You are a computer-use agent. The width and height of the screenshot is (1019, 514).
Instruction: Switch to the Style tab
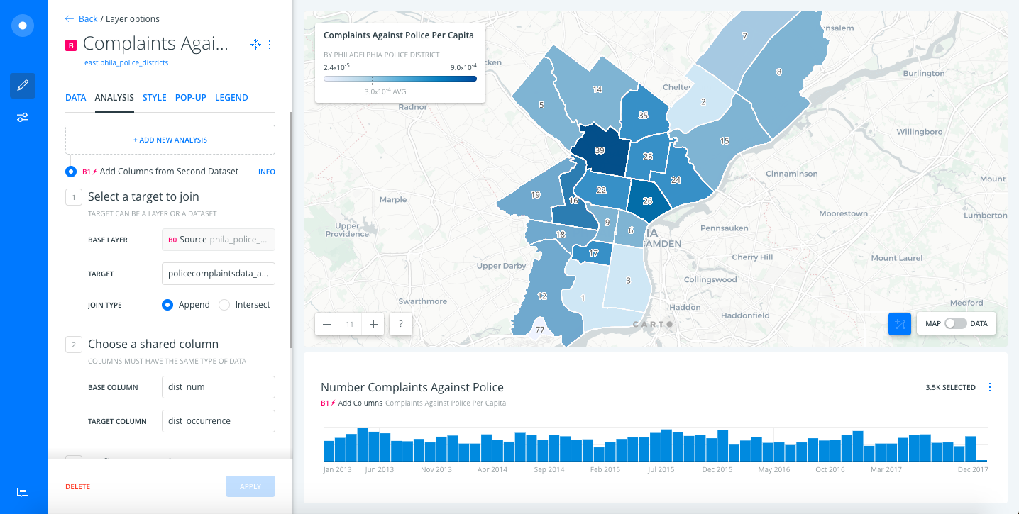(154, 98)
